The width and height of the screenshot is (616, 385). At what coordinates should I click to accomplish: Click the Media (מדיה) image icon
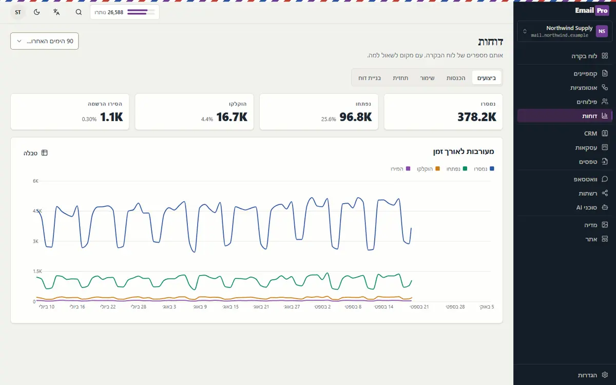point(605,225)
